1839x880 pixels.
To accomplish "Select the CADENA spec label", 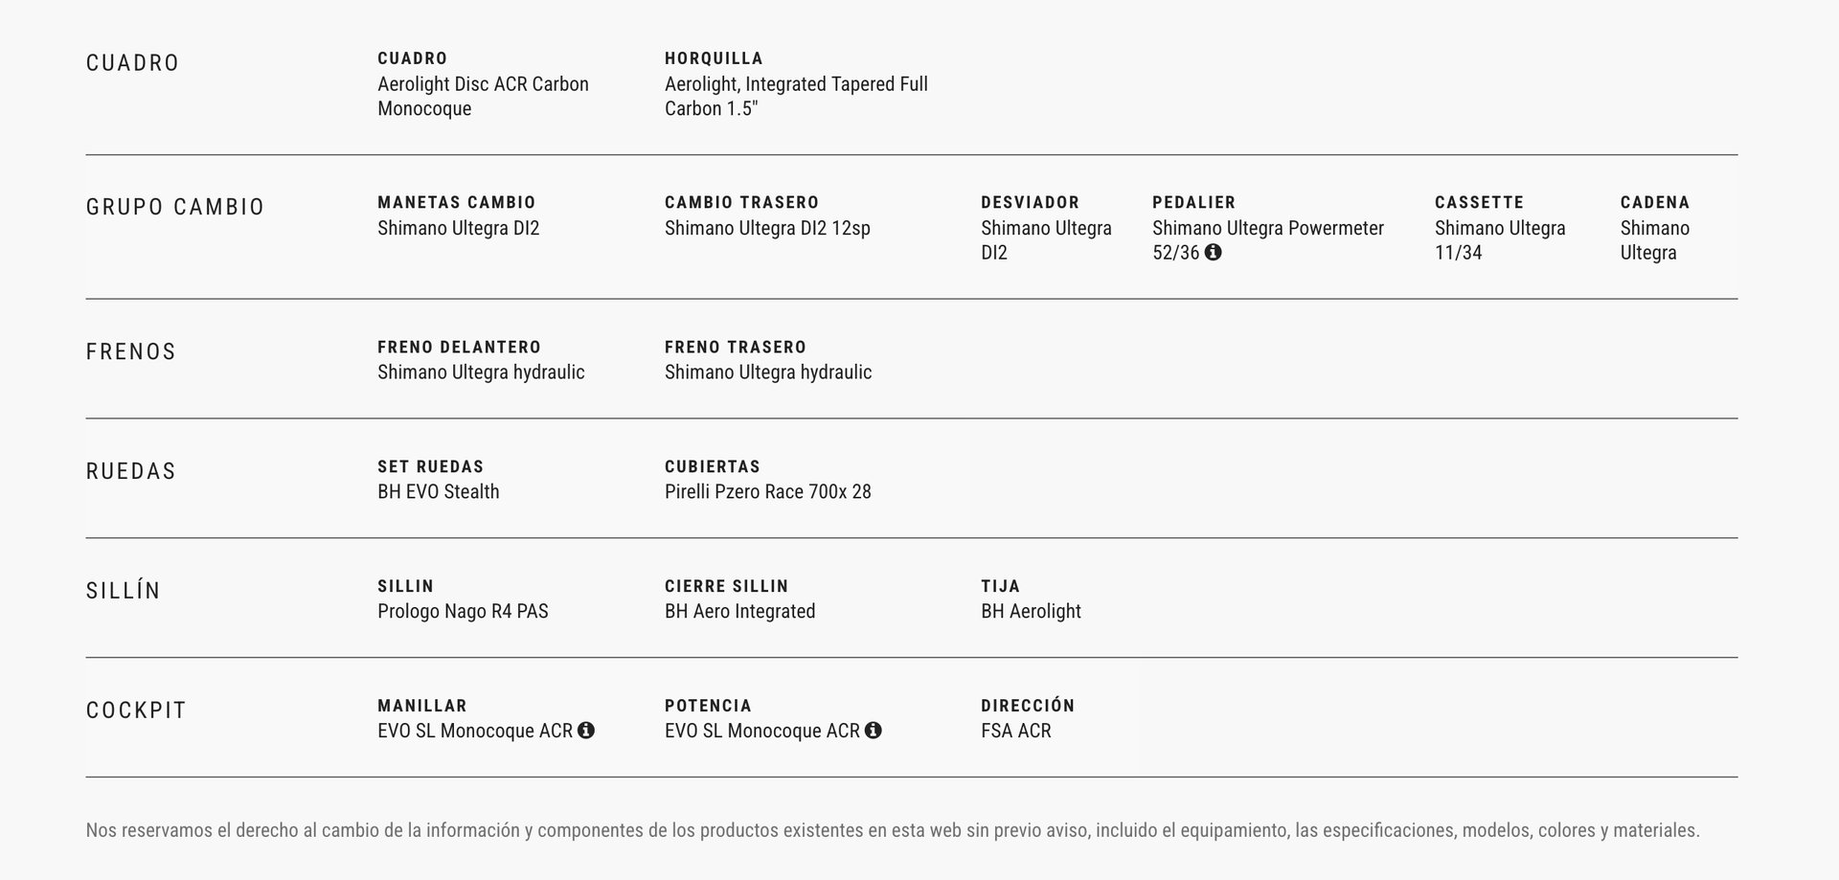I will tap(1654, 203).
